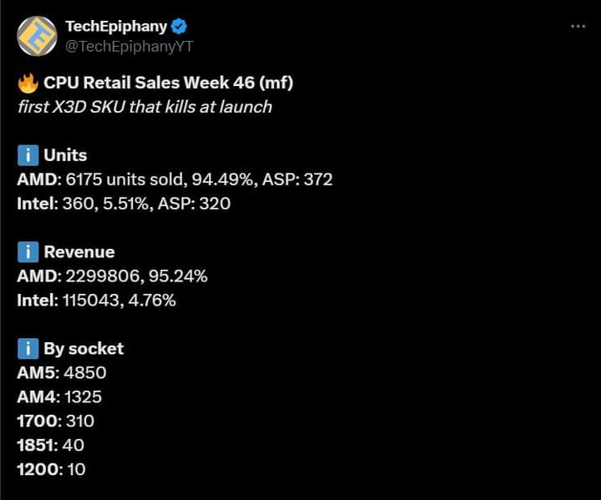Viewport: 601px width, 500px height.
Task: Click the info icon beside Units
Action: [28, 155]
